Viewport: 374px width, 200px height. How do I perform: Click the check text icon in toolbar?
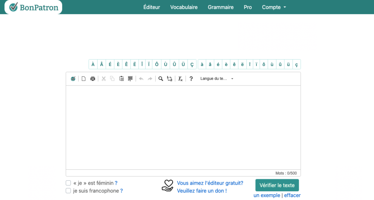click(73, 79)
